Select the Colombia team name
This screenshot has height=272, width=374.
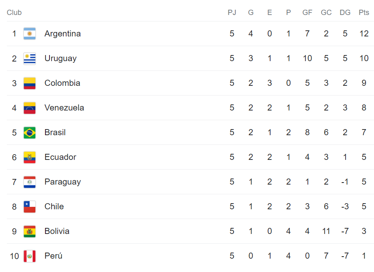coord(62,83)
